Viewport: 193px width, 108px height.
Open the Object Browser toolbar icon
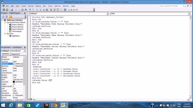(58, 10)
